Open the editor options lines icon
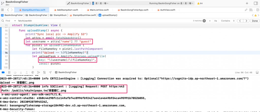 pyautogui.click(x=251, y=10)
